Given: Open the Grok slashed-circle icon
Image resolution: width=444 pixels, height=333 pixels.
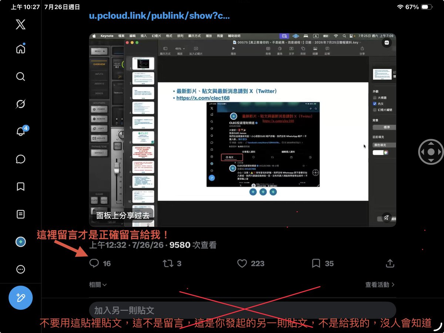Looking at the screenshot, I should 21,104.
